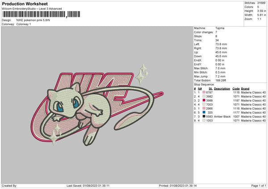
Task: Click the 'N#' column header
Action: [200, 89]
